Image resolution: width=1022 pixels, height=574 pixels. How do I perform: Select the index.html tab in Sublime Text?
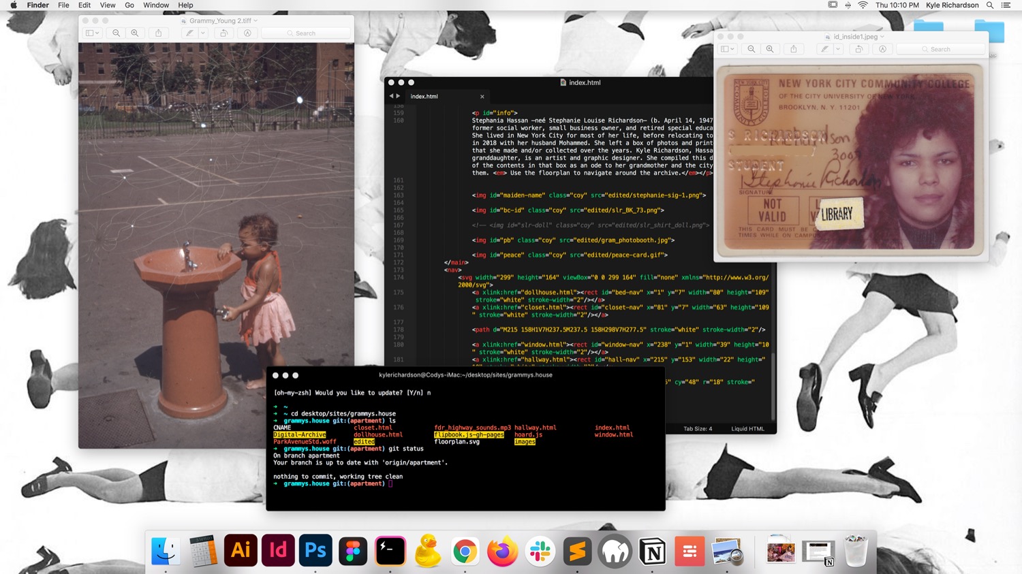(x=424, y=97)
